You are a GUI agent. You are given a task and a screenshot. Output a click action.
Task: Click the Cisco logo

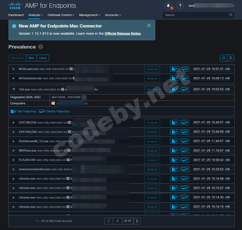(x=15, y=6)
